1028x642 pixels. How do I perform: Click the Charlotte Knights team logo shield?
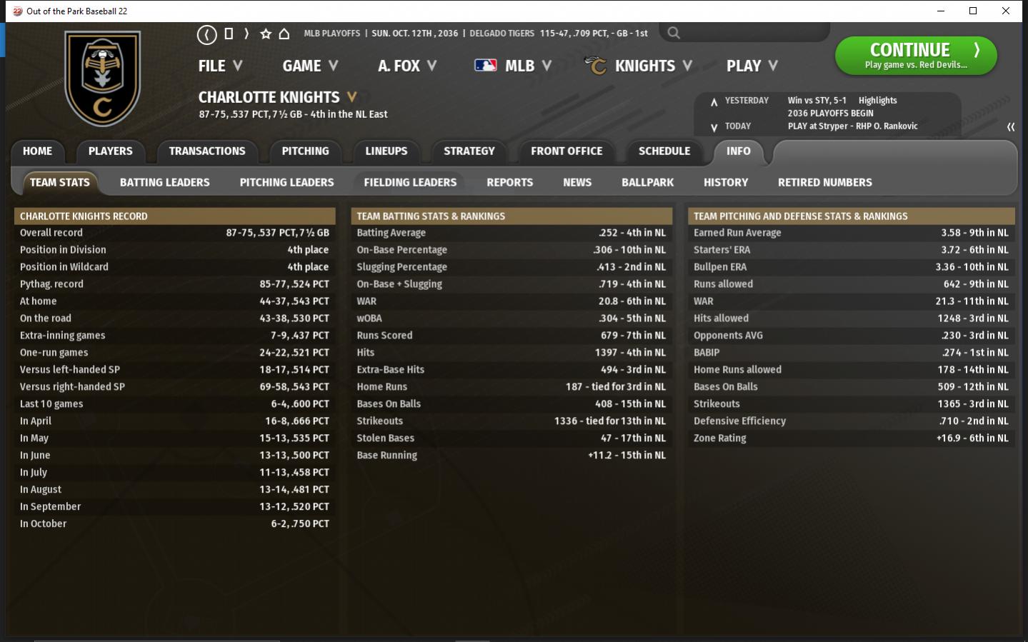103,78
